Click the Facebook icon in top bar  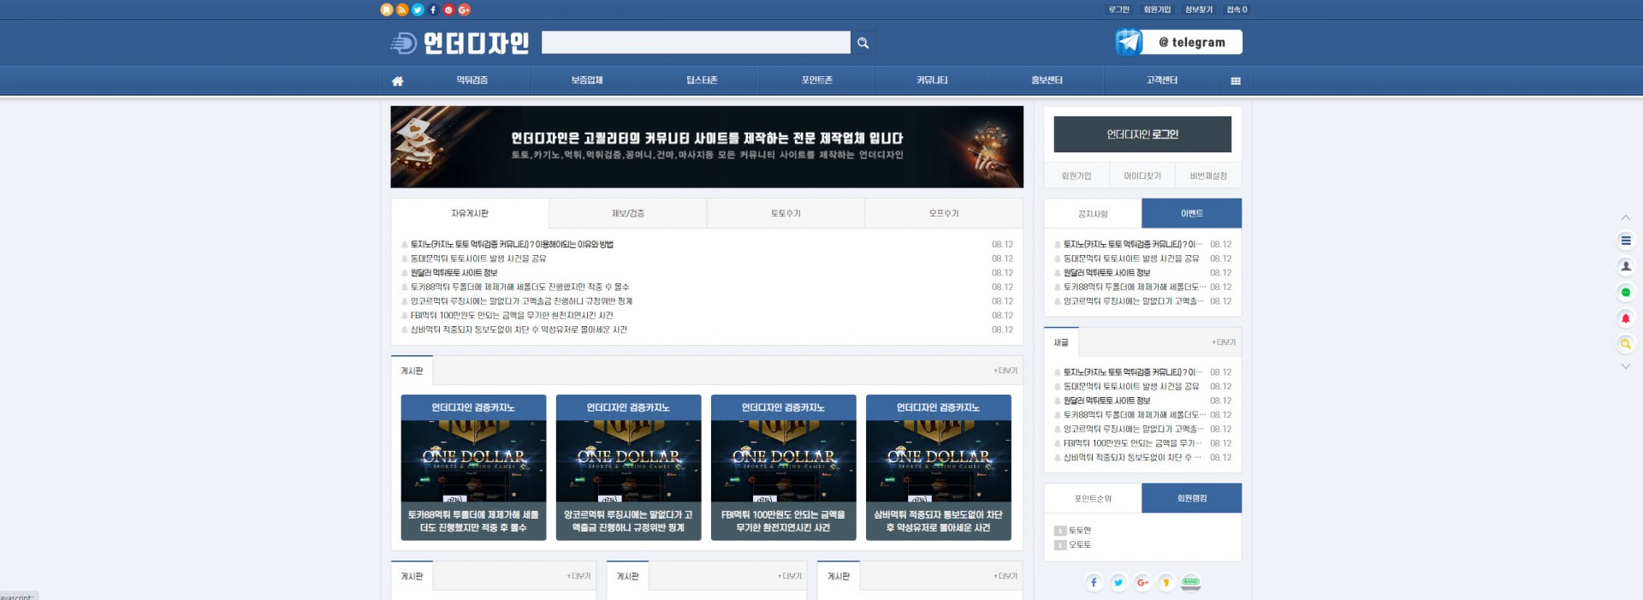coord(433,9)
